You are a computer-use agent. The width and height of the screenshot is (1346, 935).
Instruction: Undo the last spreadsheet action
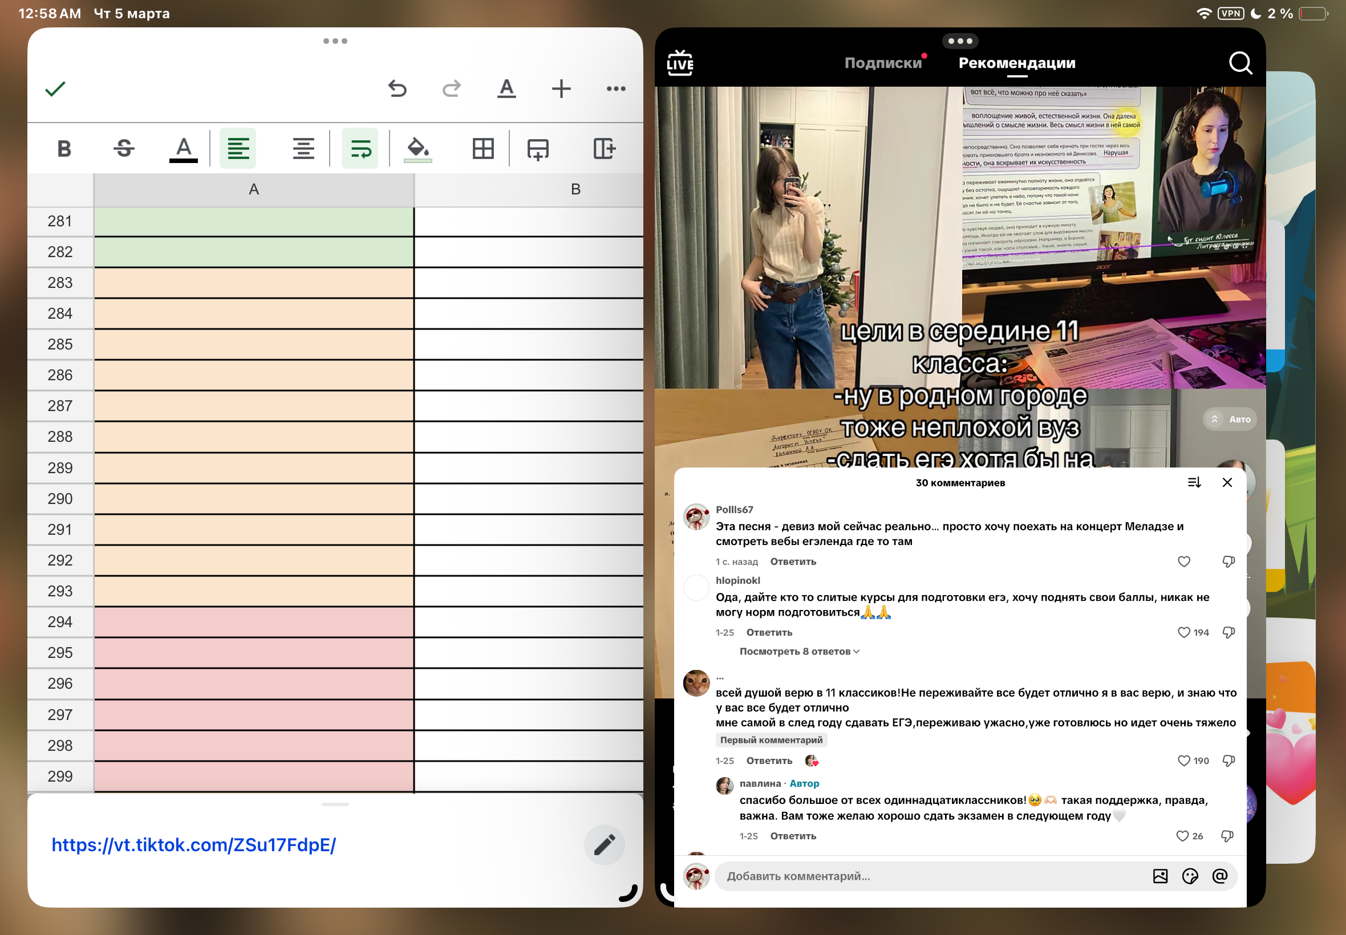[398, 89]
